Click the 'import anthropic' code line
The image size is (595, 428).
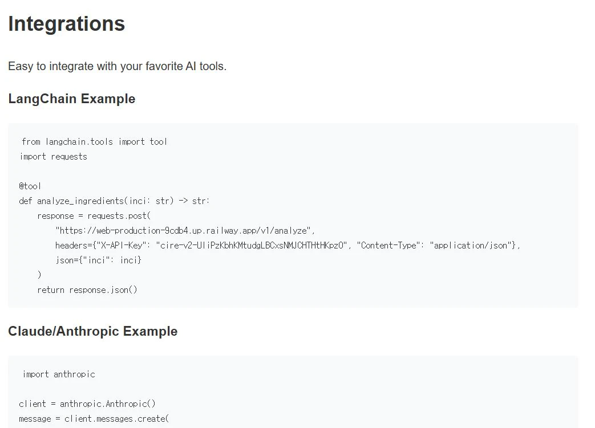click(59, 374)
